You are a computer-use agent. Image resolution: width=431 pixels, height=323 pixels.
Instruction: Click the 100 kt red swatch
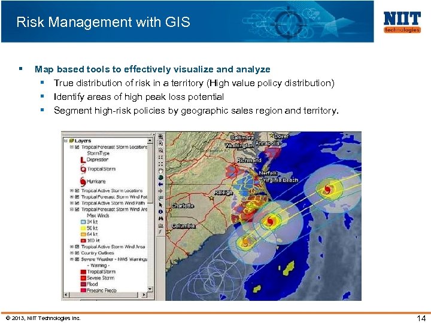pos(83,241)
